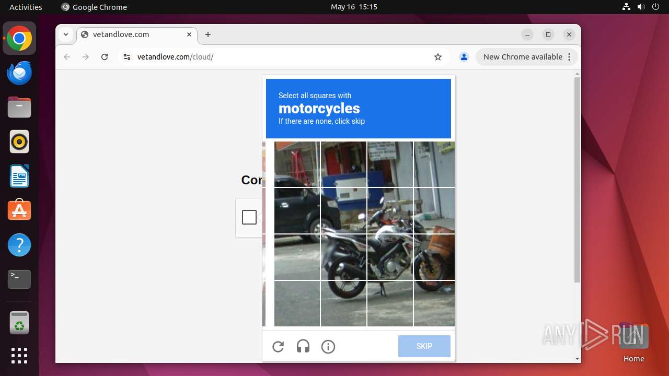Open Files manager from dock

[x=19, y=107]
